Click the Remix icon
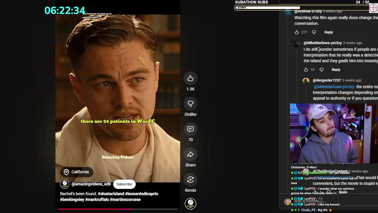The width and height of the screenshot is (378, 213). (x=190, y=180)
